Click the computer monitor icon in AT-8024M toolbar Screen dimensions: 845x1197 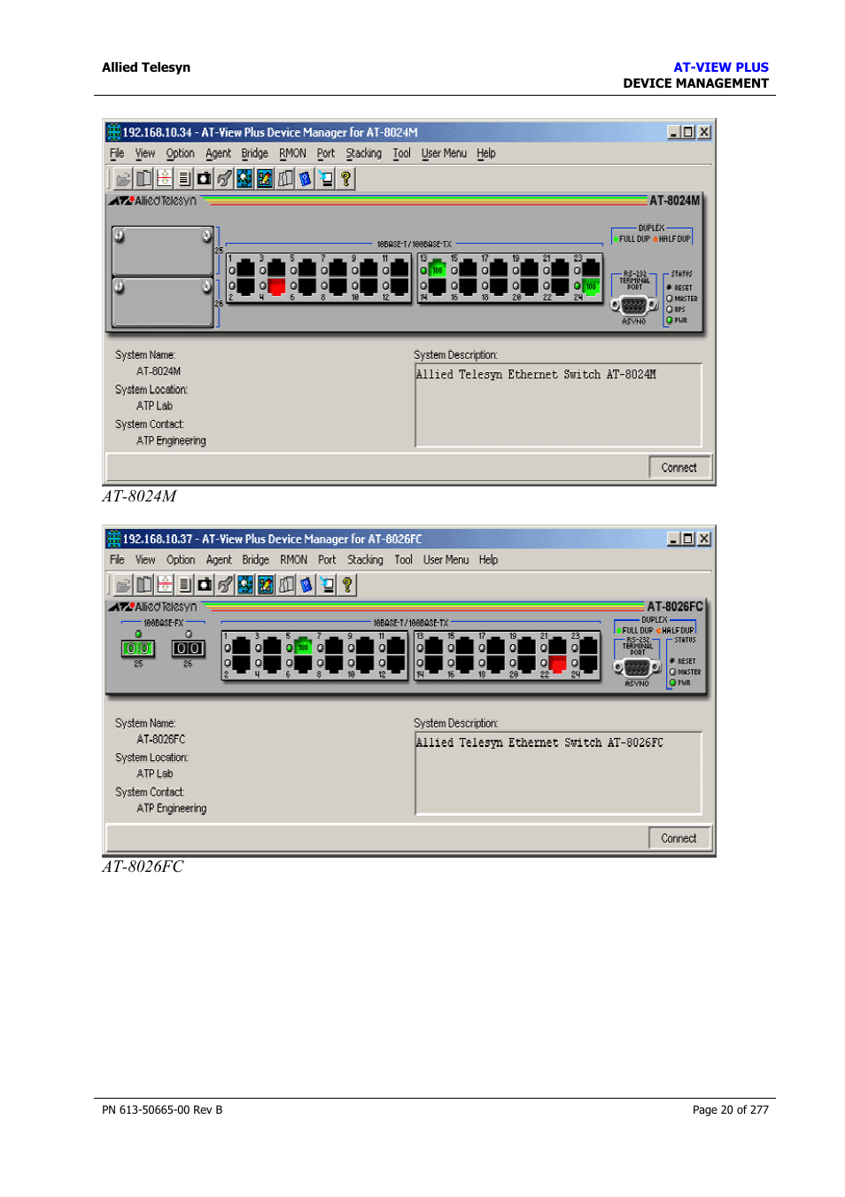tap(326, 179)
